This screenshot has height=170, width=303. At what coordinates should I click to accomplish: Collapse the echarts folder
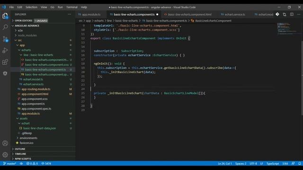coord(26,50)
